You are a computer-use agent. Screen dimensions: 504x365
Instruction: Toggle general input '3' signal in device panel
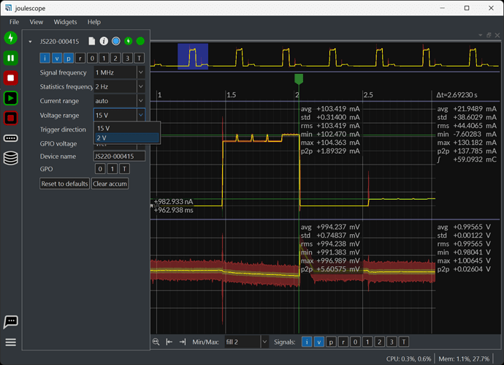(x=127, y=59)
